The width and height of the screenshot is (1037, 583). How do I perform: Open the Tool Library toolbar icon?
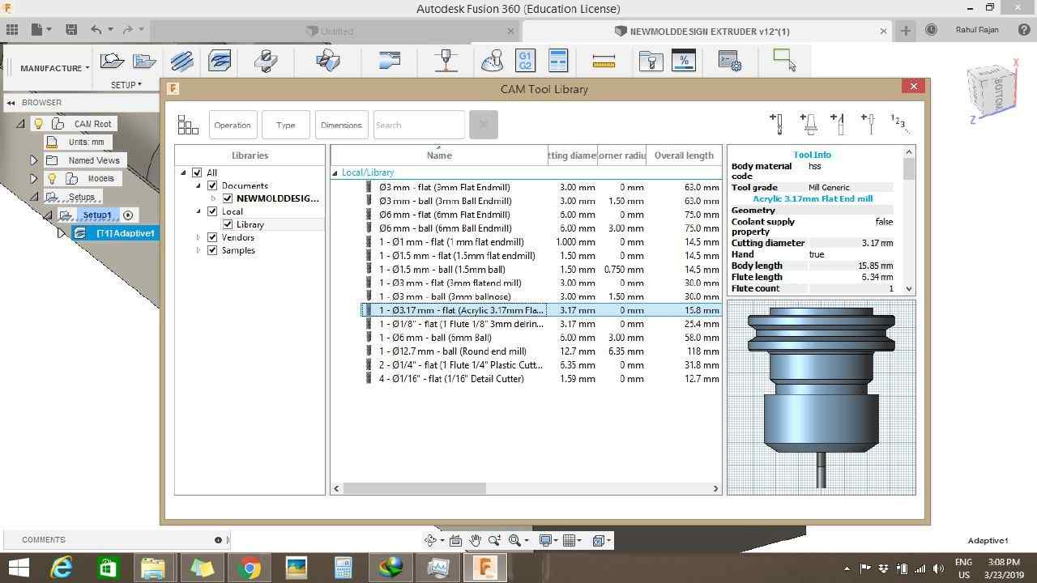coord(651,61)
